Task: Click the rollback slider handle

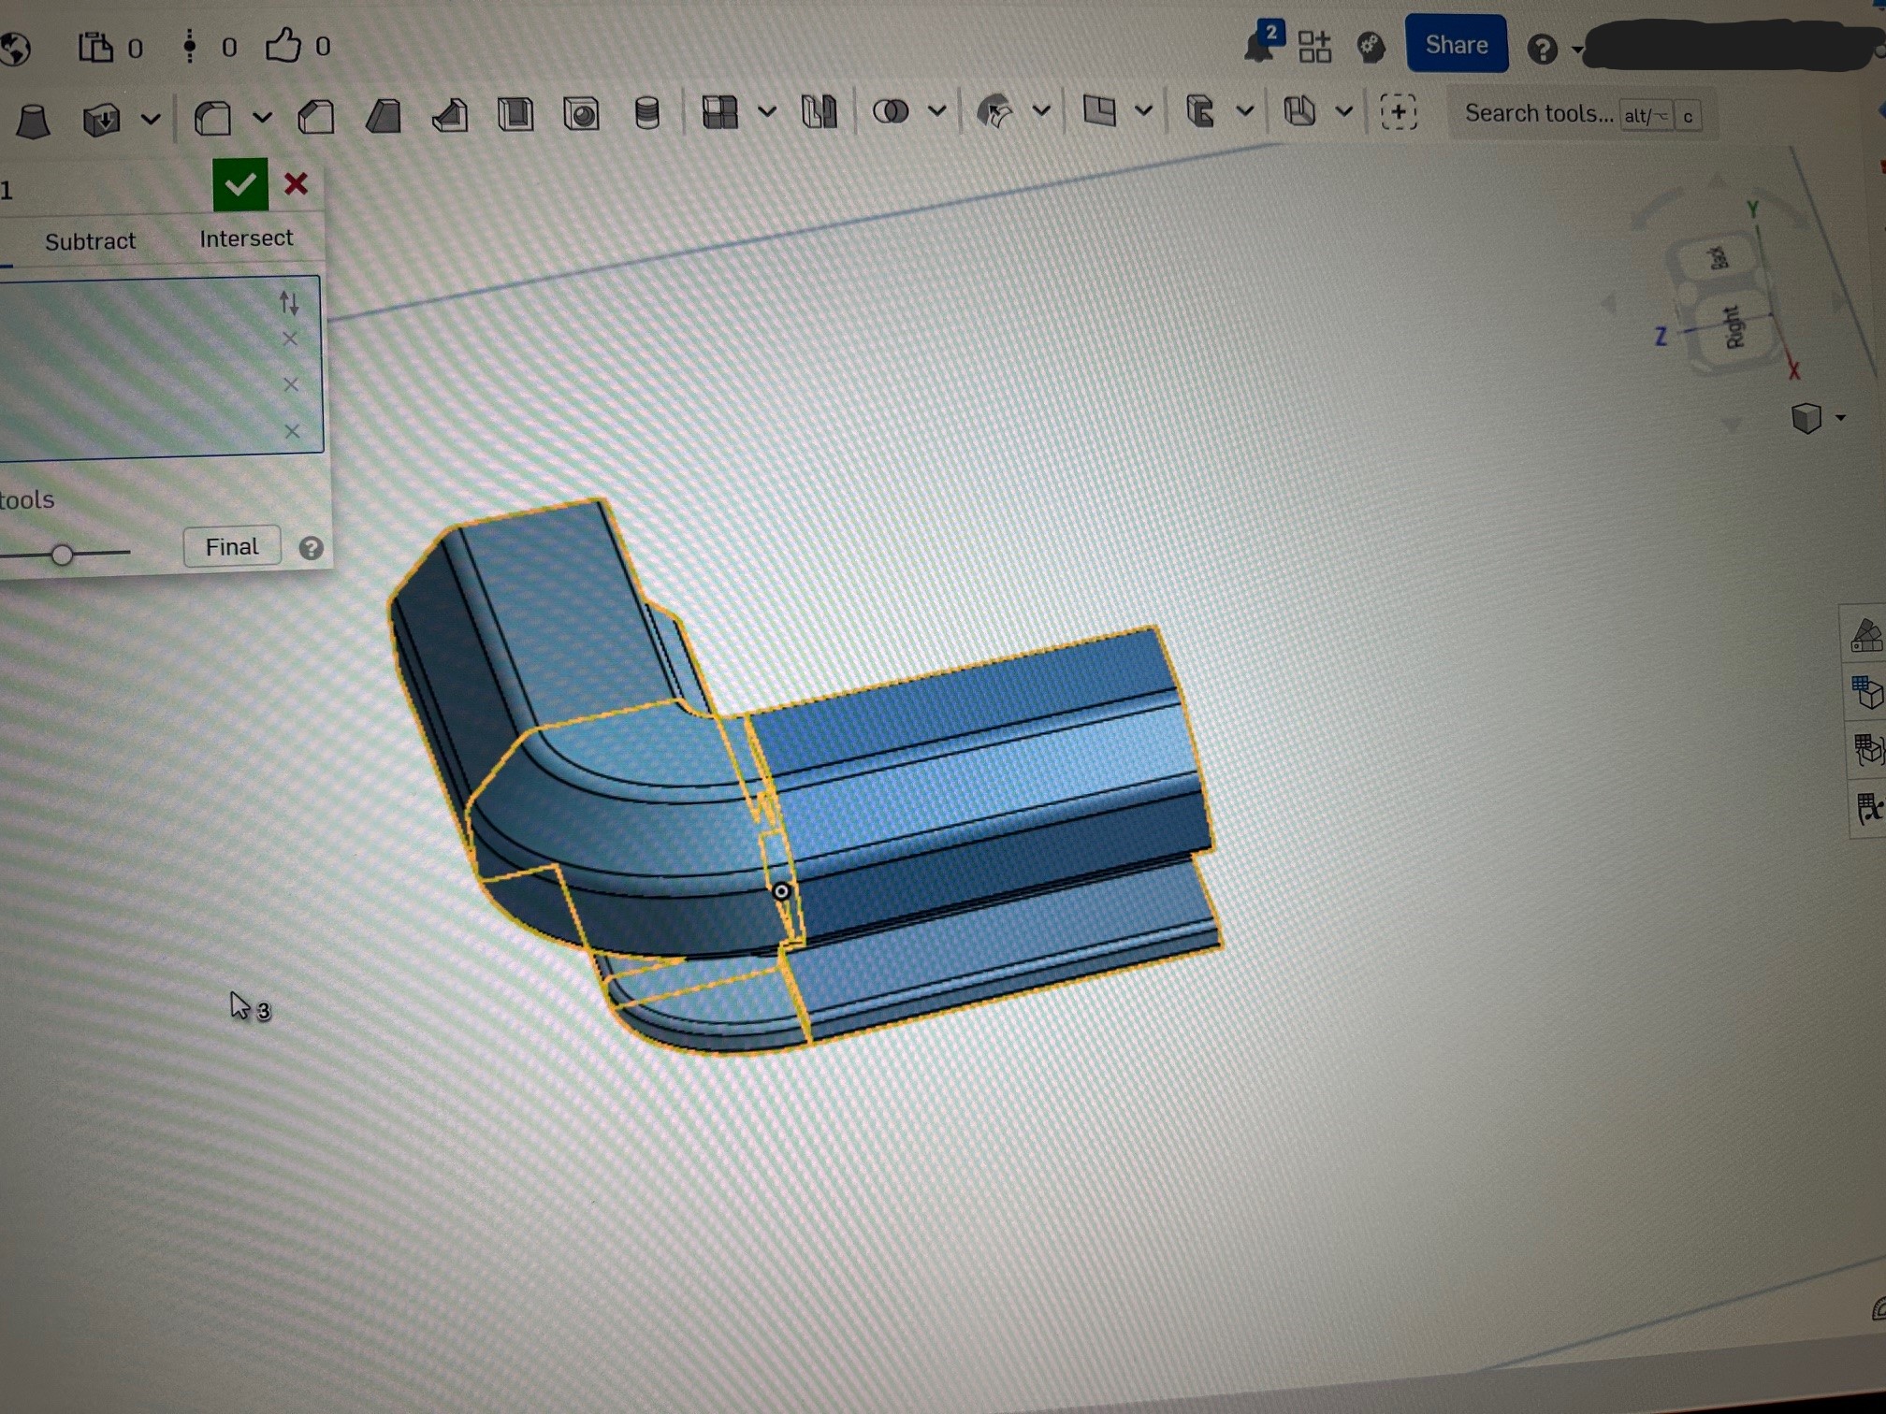Action: (62, 555)
